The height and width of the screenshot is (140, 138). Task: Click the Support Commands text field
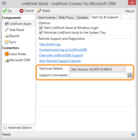[x=98, y=75]
